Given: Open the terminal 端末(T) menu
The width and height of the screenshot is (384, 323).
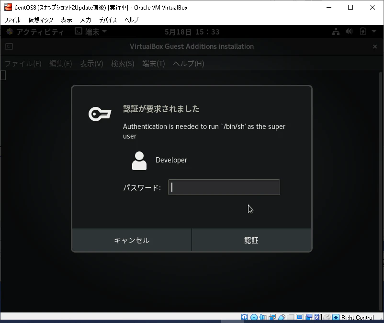Looking at the screenshot, I should click(154, 64).
